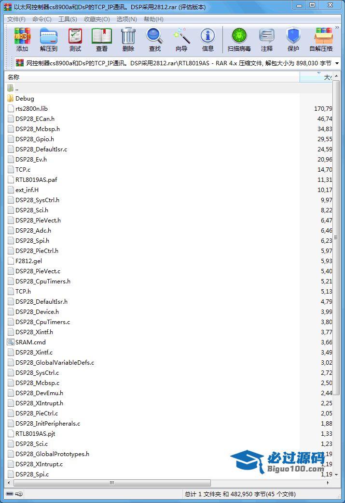Open the File (文件) menu
This screenshot has height=503, width=345.
(x=16, y=19)
